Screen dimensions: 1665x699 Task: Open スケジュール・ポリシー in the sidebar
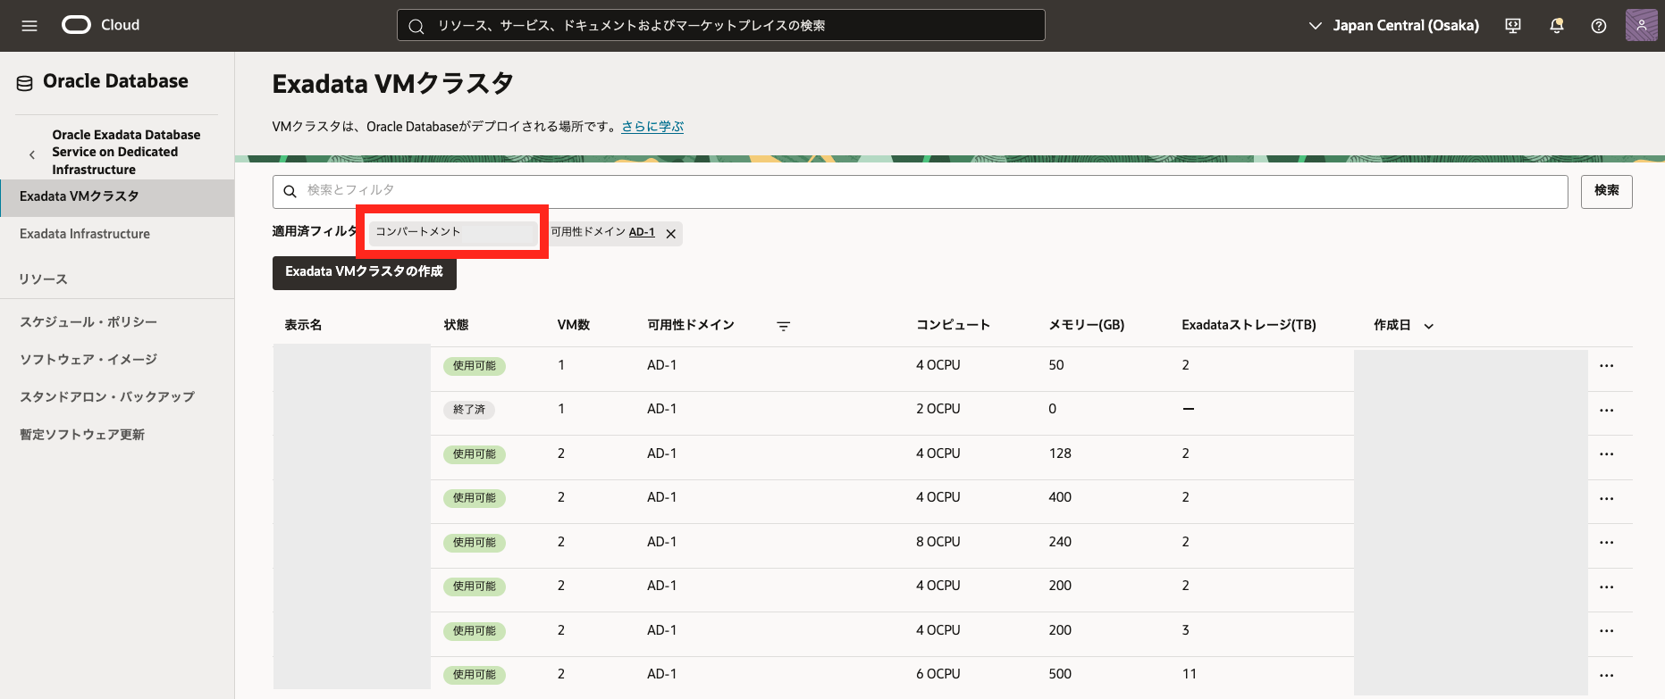(x=88, y=322)
